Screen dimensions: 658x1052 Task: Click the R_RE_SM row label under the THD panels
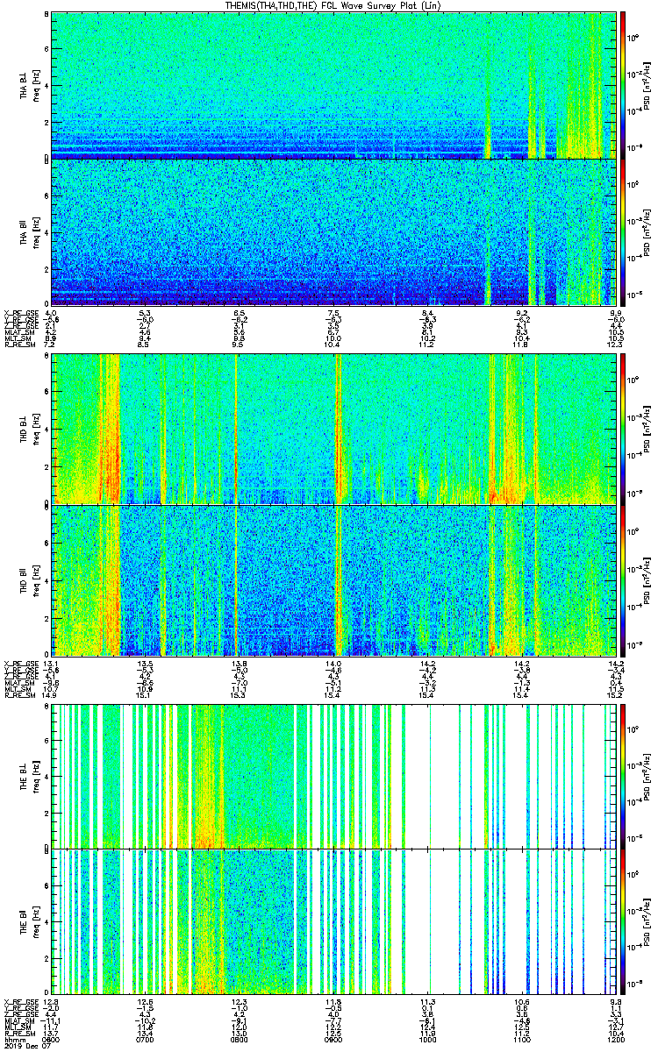pos(18,693)
